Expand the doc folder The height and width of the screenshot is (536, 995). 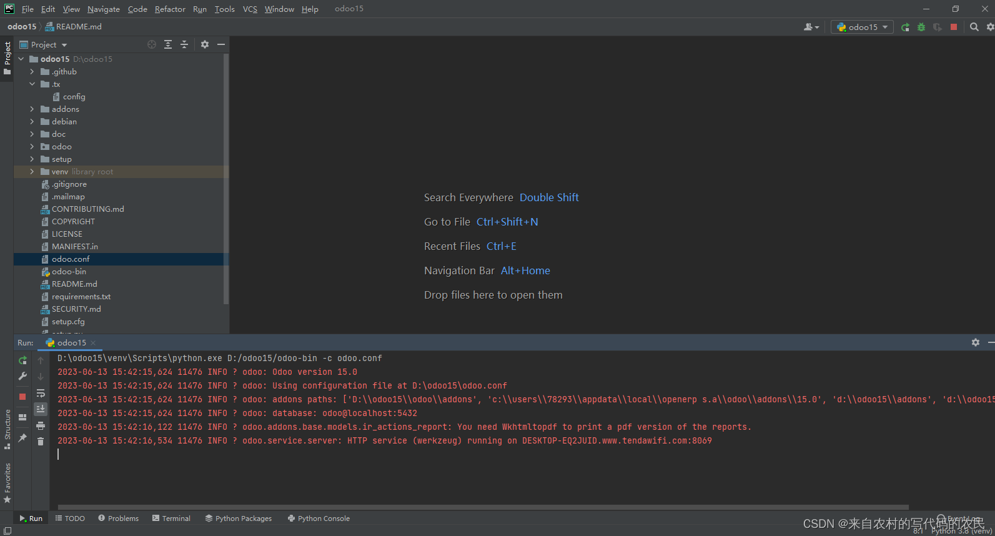[x=32, y=134]
